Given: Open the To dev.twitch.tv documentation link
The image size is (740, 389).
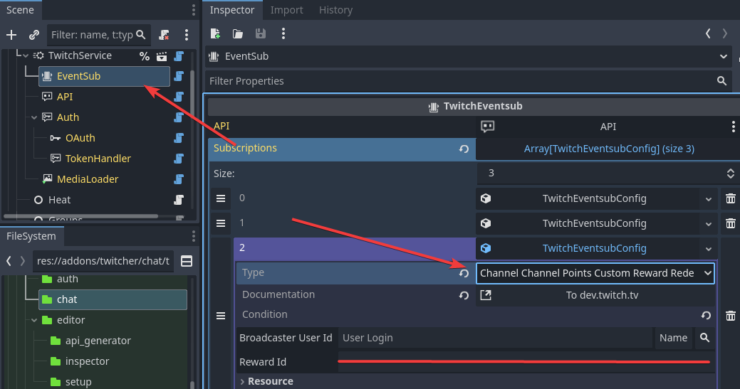Looking at the screenshot, I should click(x=595, y=295).
